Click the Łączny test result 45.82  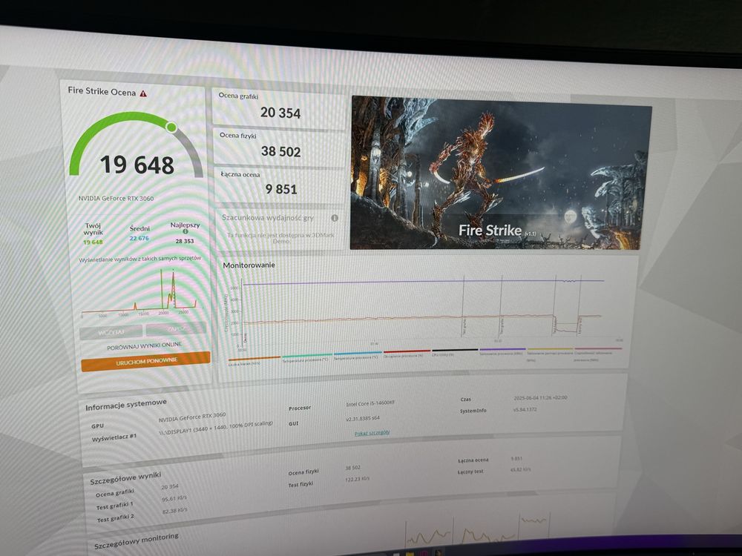521,469
